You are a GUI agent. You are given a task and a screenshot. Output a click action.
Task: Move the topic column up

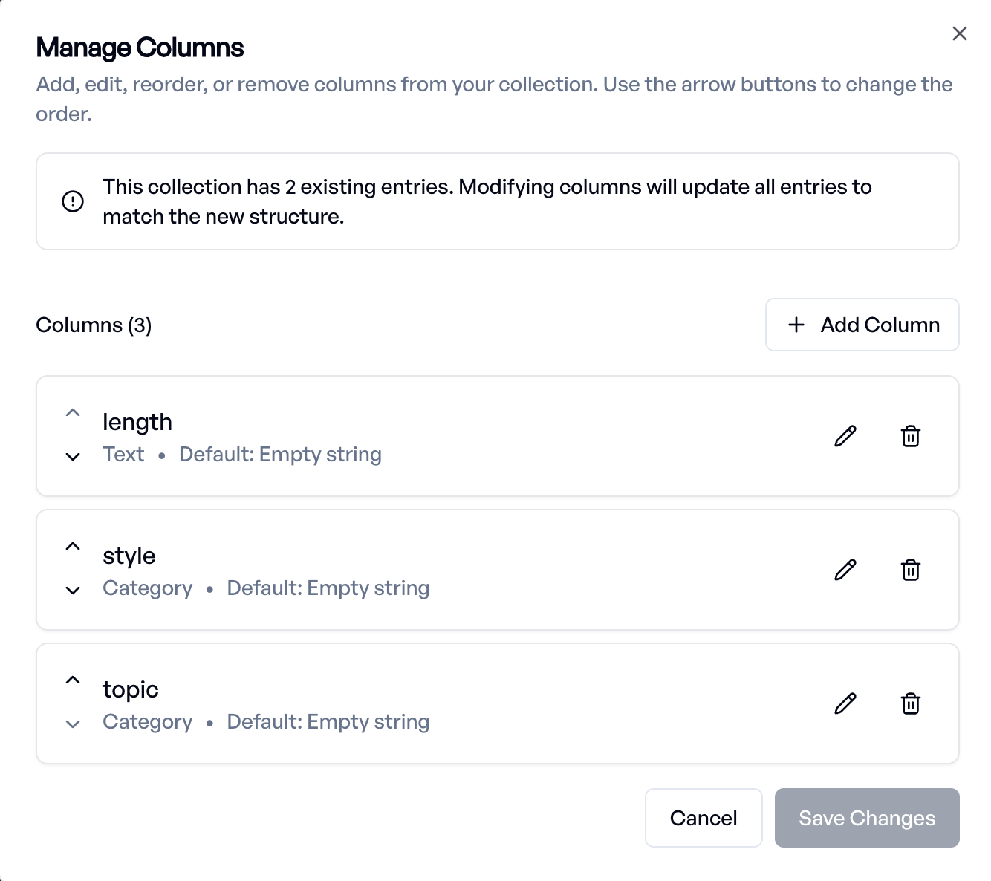click(x=73, y=680)
